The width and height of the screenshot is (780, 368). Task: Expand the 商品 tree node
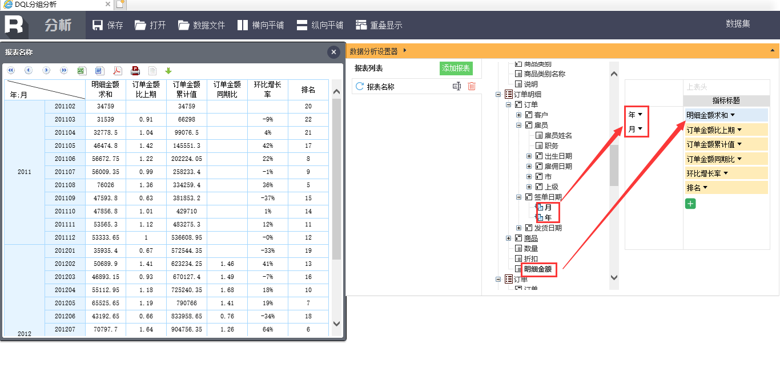coord(509,238)
